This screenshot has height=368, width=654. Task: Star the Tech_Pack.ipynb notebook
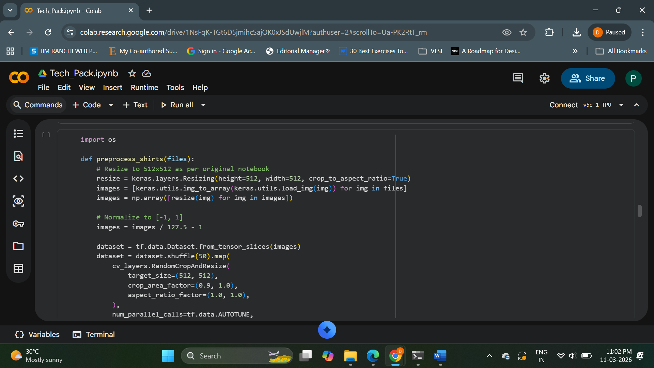point(132,73)
